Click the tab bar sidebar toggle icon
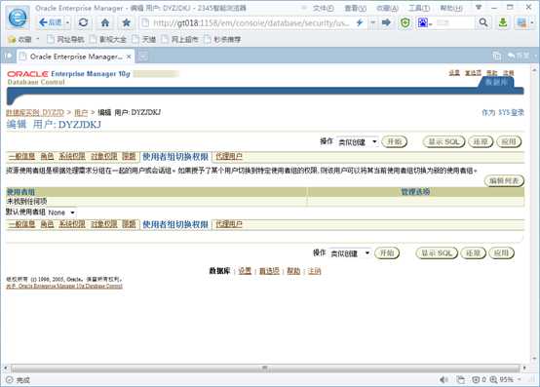The width and height of the screenshot is (540, 387). 9,56
